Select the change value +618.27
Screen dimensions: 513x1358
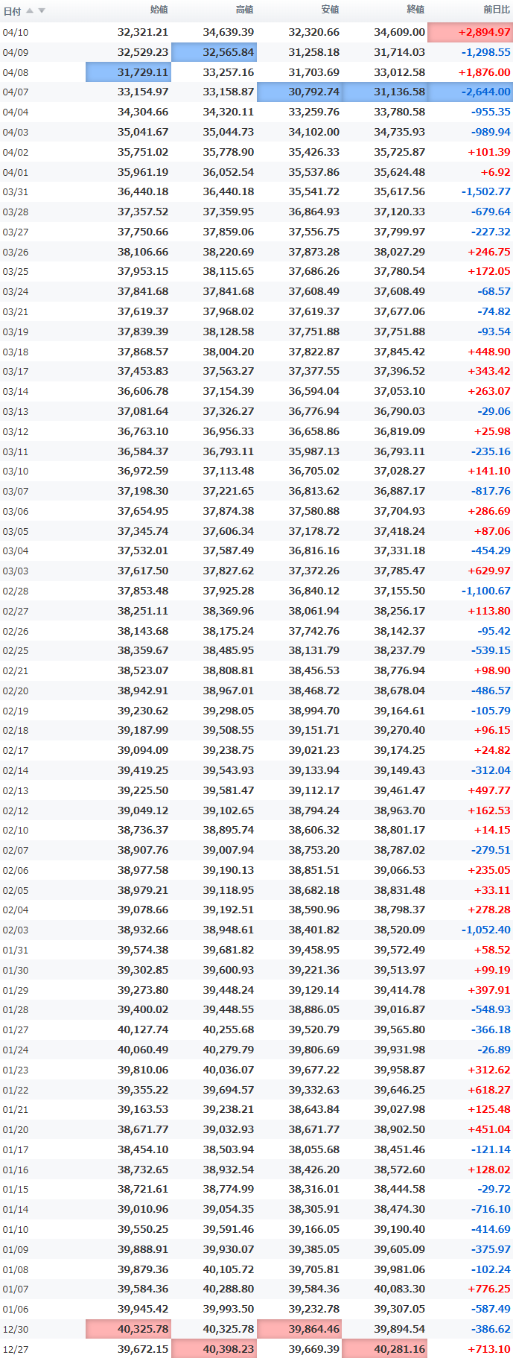click(x=489, y=1090)
